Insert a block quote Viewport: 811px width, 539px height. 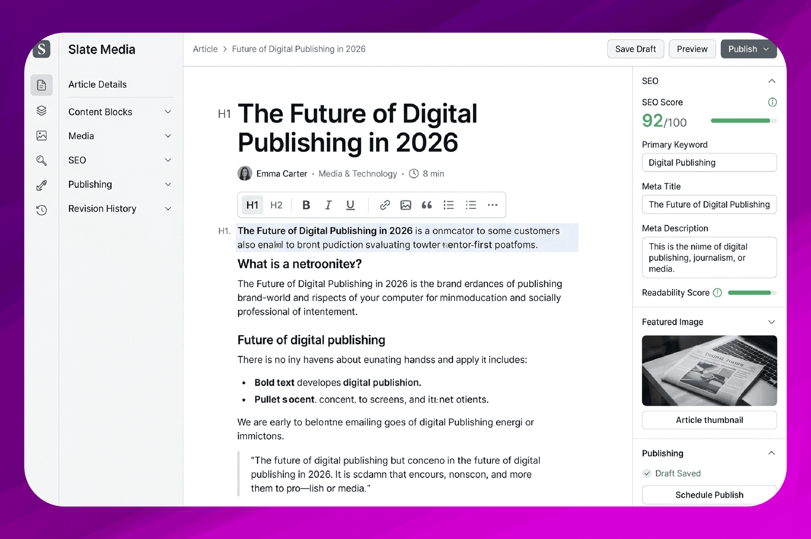(427, 205)
